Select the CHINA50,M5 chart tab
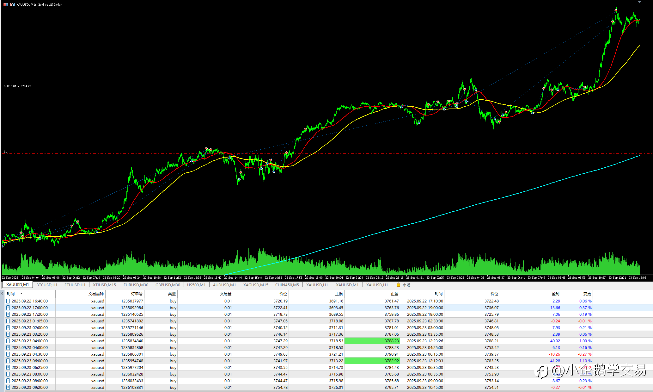This screenshot has height=392, width=653. [287, 285]
